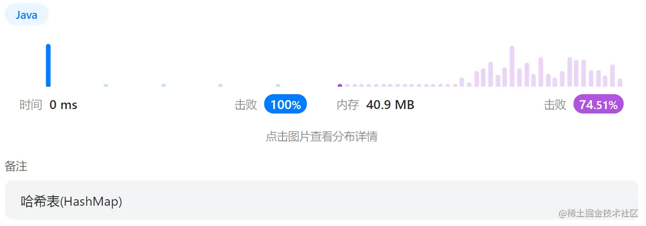Open distribution details via 点击图片查看分布详情 text

(x=322, y=137)
